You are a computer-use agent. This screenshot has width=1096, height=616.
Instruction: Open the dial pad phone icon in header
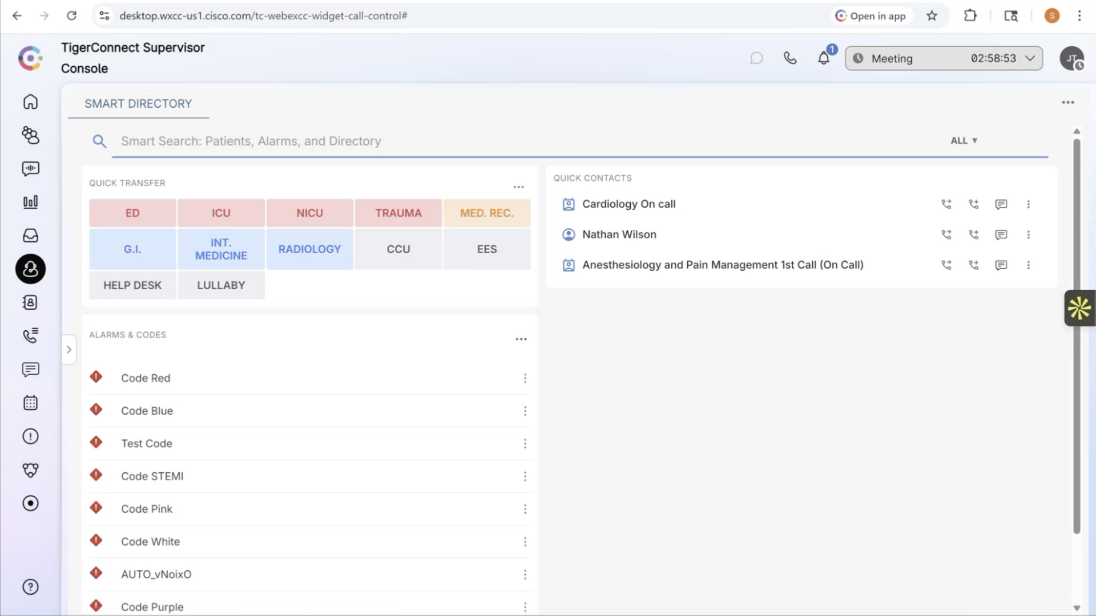(x=790, y=58)
